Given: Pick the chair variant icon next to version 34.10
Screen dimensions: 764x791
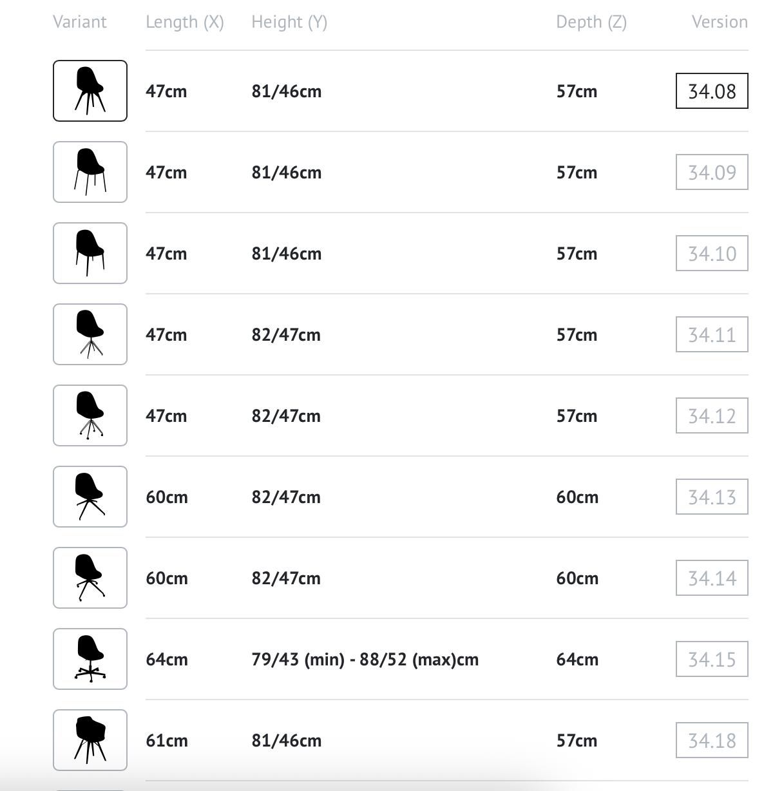Looking at the screenshot, I should (90, 253).
